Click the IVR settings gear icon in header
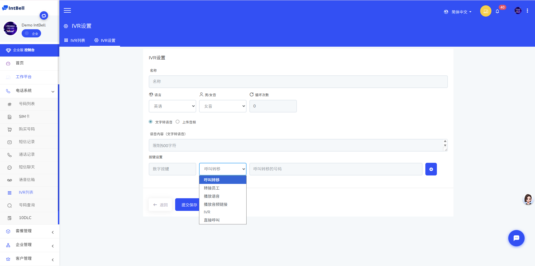The height and width of the screenshot is (266, 535). click(66, 26)
